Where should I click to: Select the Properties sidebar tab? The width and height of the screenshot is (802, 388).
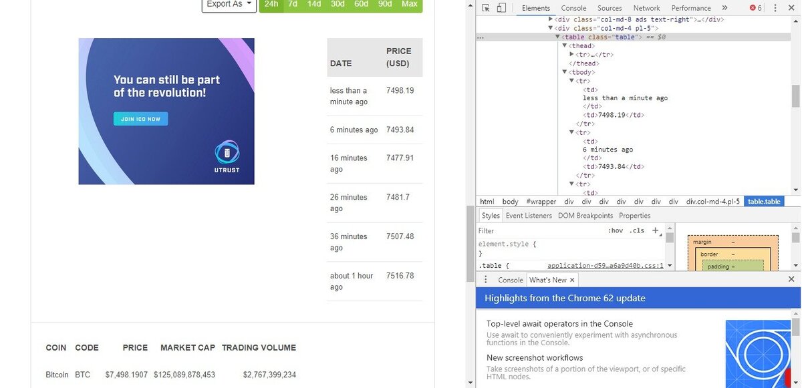[635, 216]
